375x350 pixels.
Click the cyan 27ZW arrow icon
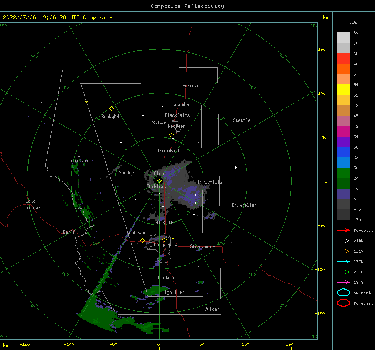(343, 262)
